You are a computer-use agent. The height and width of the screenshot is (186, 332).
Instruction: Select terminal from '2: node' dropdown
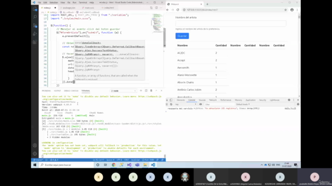click(123, 91)
